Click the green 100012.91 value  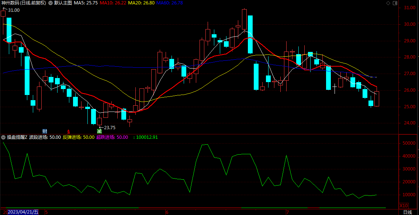(147, 137)
